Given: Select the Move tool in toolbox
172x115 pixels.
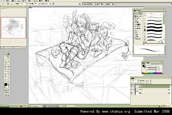Looking at the screenshot, I should tap(8, 57).
